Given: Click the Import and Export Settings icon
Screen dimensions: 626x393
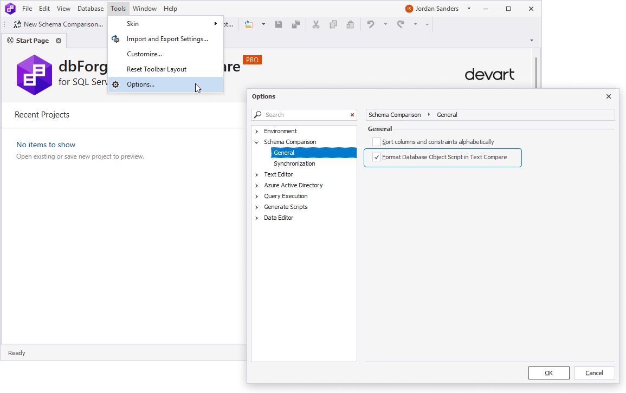Looking at the screenshot, I should (115, 38).
